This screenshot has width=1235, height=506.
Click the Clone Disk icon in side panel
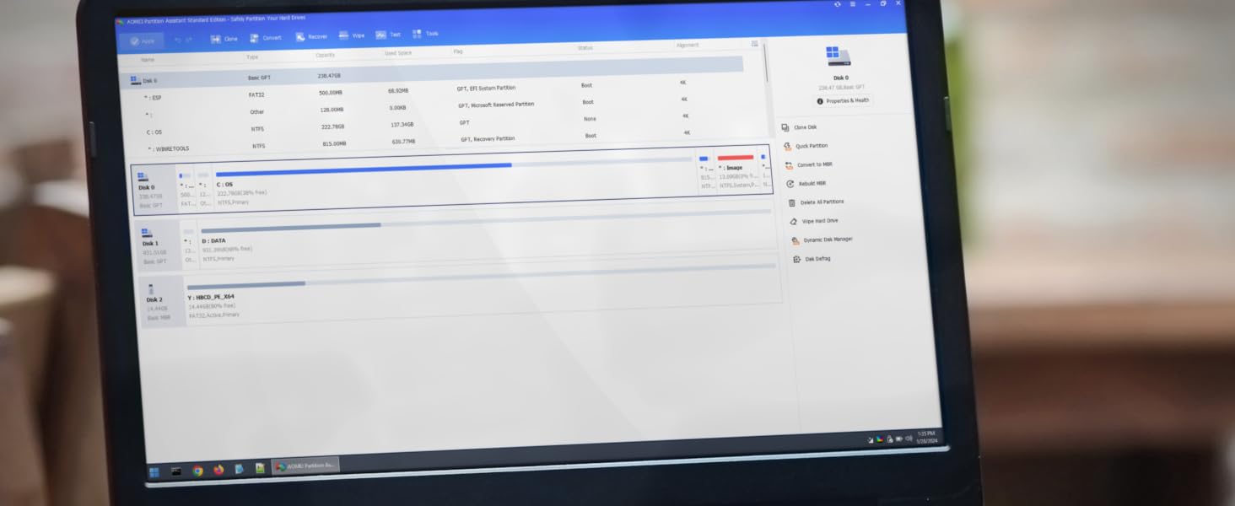[x=785, y=128]
